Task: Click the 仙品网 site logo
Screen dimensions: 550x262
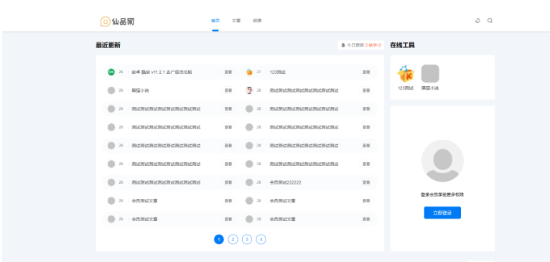Action: tap(117, 22)
